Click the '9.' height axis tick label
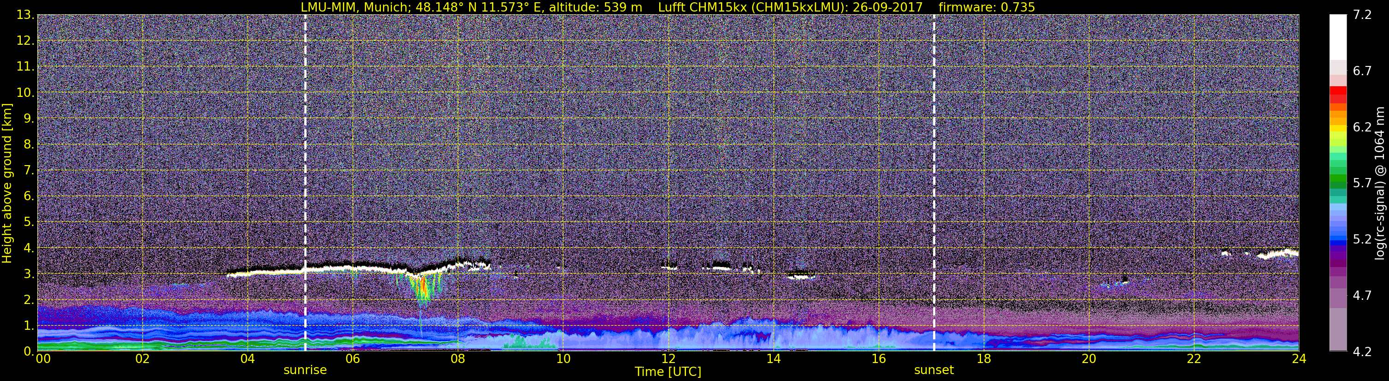Image resolution: width=1389 pixels, height=381 pixels. (x=29, y=118)
